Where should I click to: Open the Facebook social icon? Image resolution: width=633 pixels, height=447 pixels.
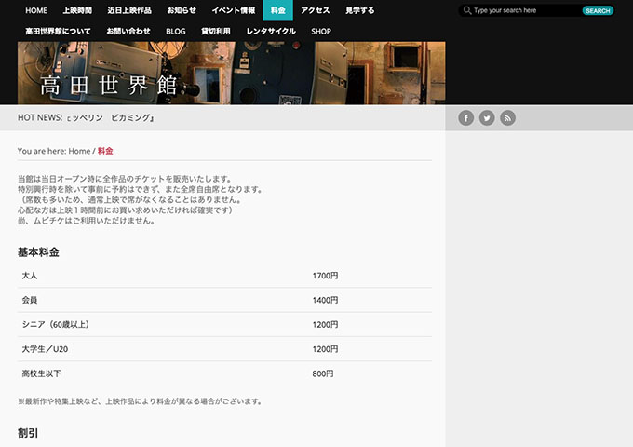(465, 117)
